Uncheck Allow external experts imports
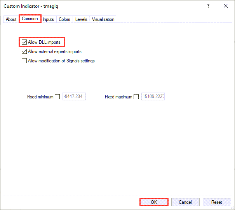This screenshot has height=210, width=235. [x=24, y=52]
